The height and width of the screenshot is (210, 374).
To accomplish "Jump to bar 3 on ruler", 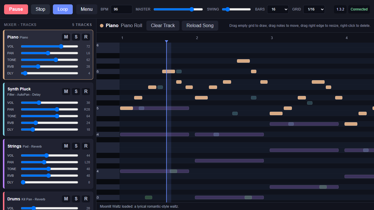I will (x=272, y=38).
